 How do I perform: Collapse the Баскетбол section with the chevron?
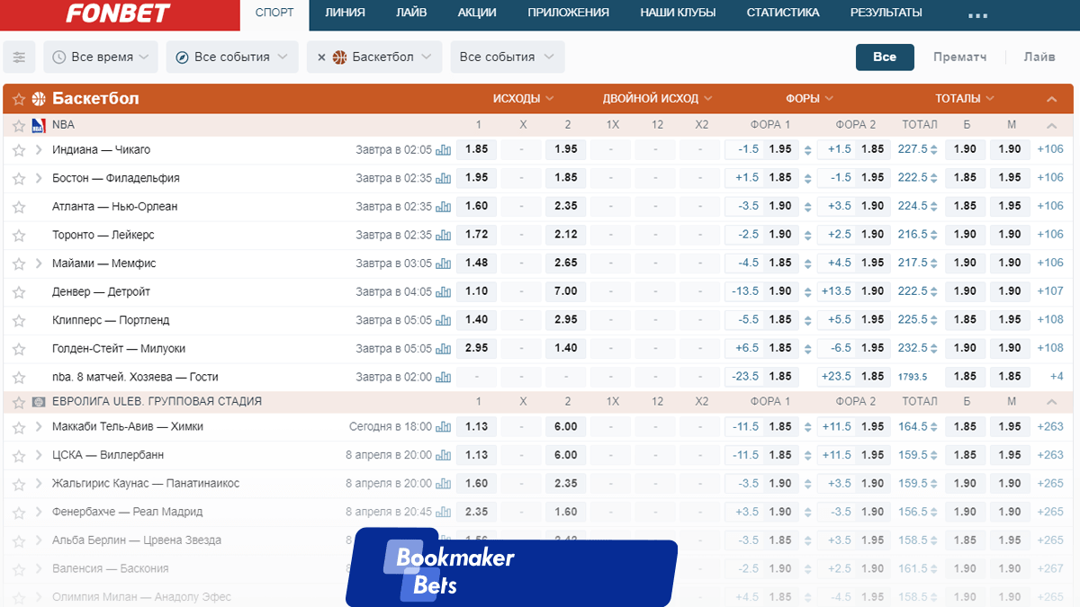pos(1052,99)
